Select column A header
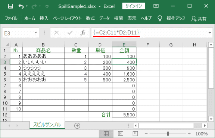 [x=16, y=45]
